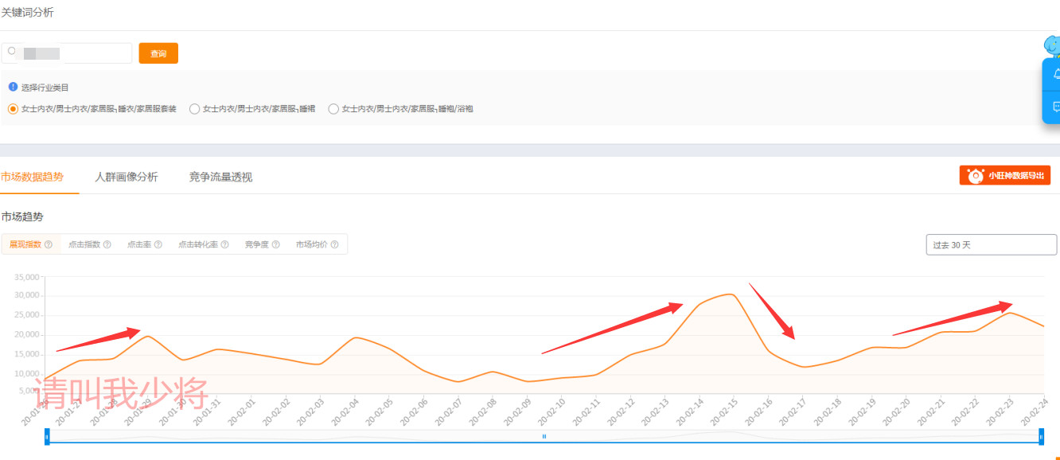Select the 睡裙 category radio button
This screenshot has width=1060, height=460.
point(194,109)
